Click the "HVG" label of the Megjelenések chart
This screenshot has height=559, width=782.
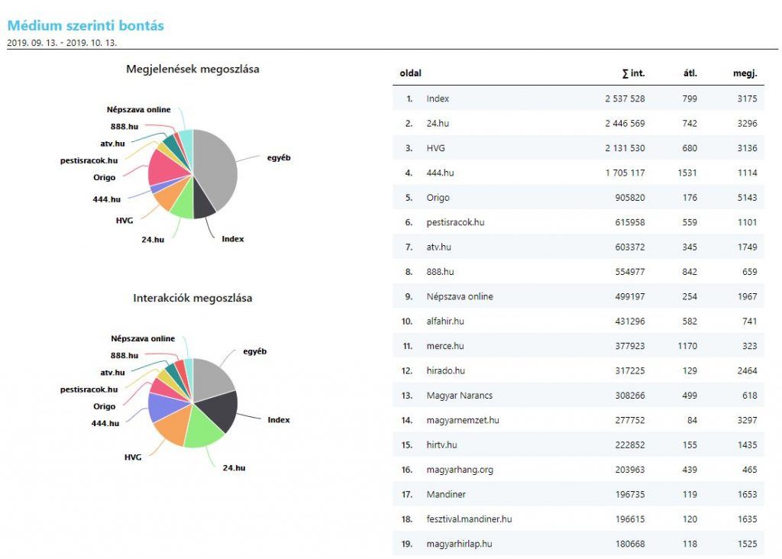[x=124, y=221]
